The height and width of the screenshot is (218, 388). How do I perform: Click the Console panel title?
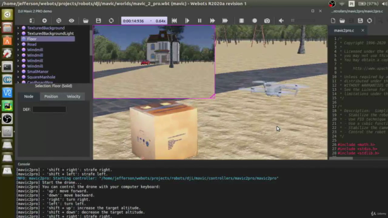[x=24, y=164]
